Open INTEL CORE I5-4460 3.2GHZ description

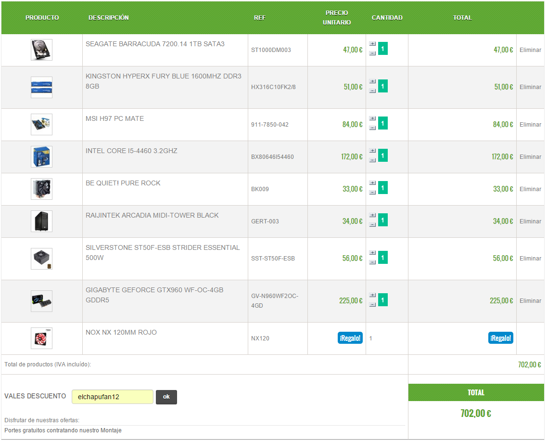pos(131,151)
